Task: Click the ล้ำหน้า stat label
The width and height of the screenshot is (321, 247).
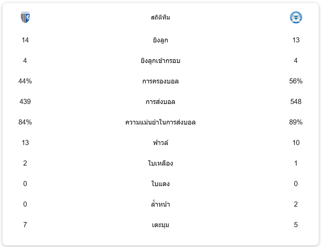Action: [160, 205]
